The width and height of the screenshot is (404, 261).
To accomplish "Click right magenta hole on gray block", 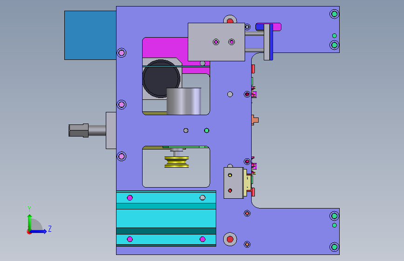I will tap(232, 42).
